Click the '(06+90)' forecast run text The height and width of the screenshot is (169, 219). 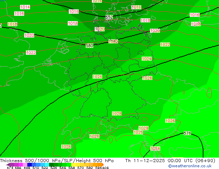(205, 161)
